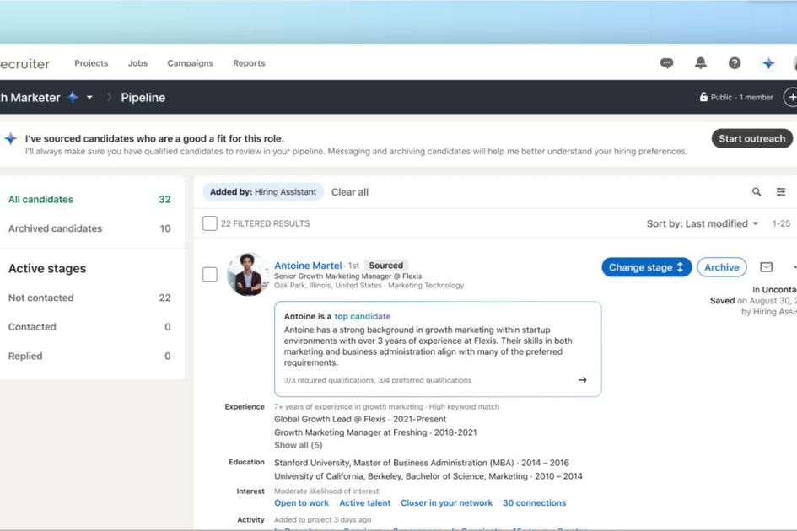This screenshot has width=797, height=531.
Task: Select All candidates in sidebar
Action: pyautogui.click(x=89, y=199)
